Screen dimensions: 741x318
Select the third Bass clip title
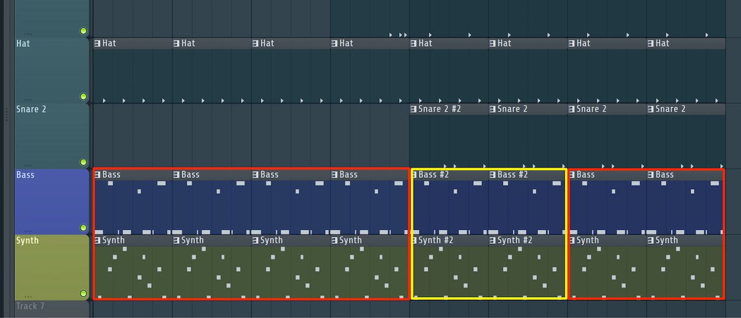click(270, 174)
